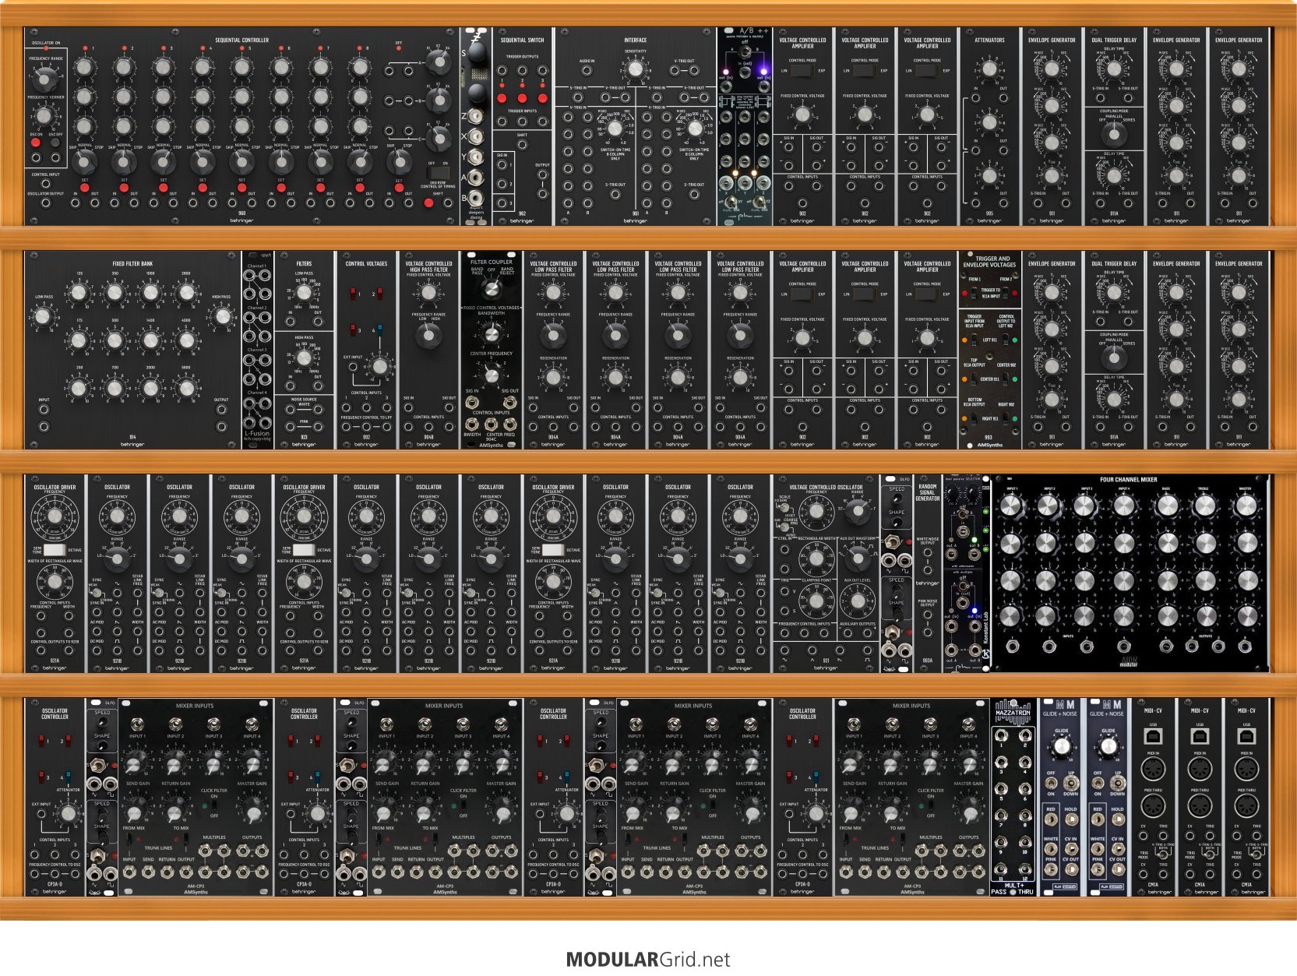Turn Frequency dial on Voltage Controlled Oscillator 921
Viewport: 1297px width, 976px height.
816,512
